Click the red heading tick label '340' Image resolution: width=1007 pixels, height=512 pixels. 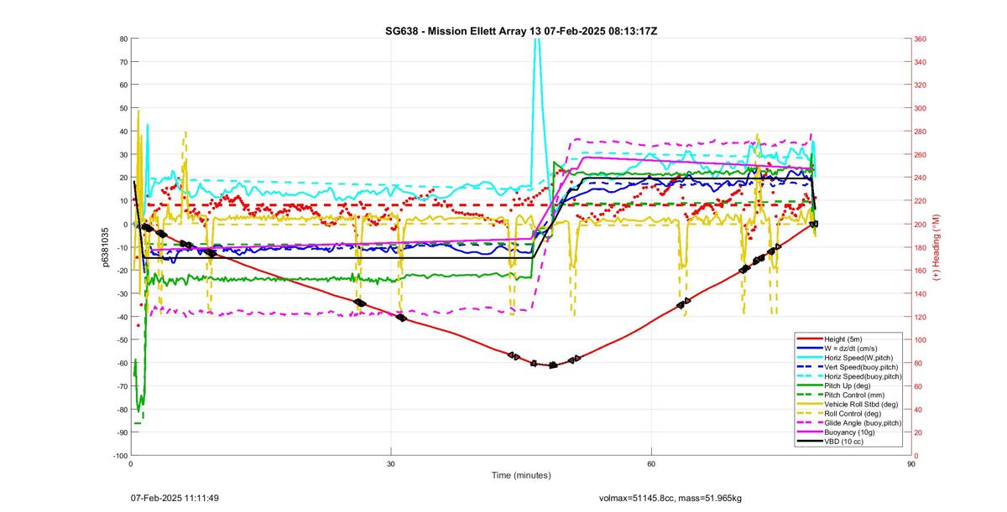point(921,62)
